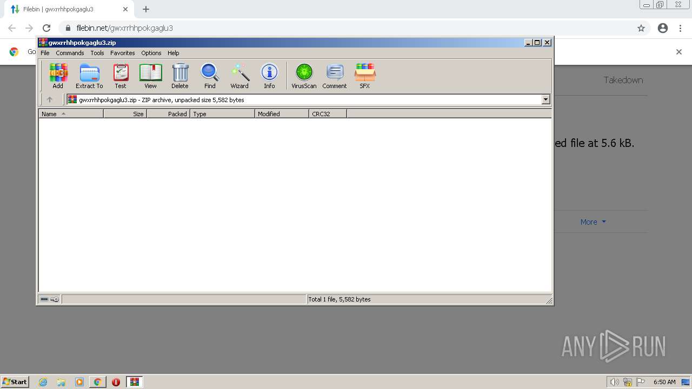
Task: Open Chrome from the taskbar
Action: pos(97,382)
